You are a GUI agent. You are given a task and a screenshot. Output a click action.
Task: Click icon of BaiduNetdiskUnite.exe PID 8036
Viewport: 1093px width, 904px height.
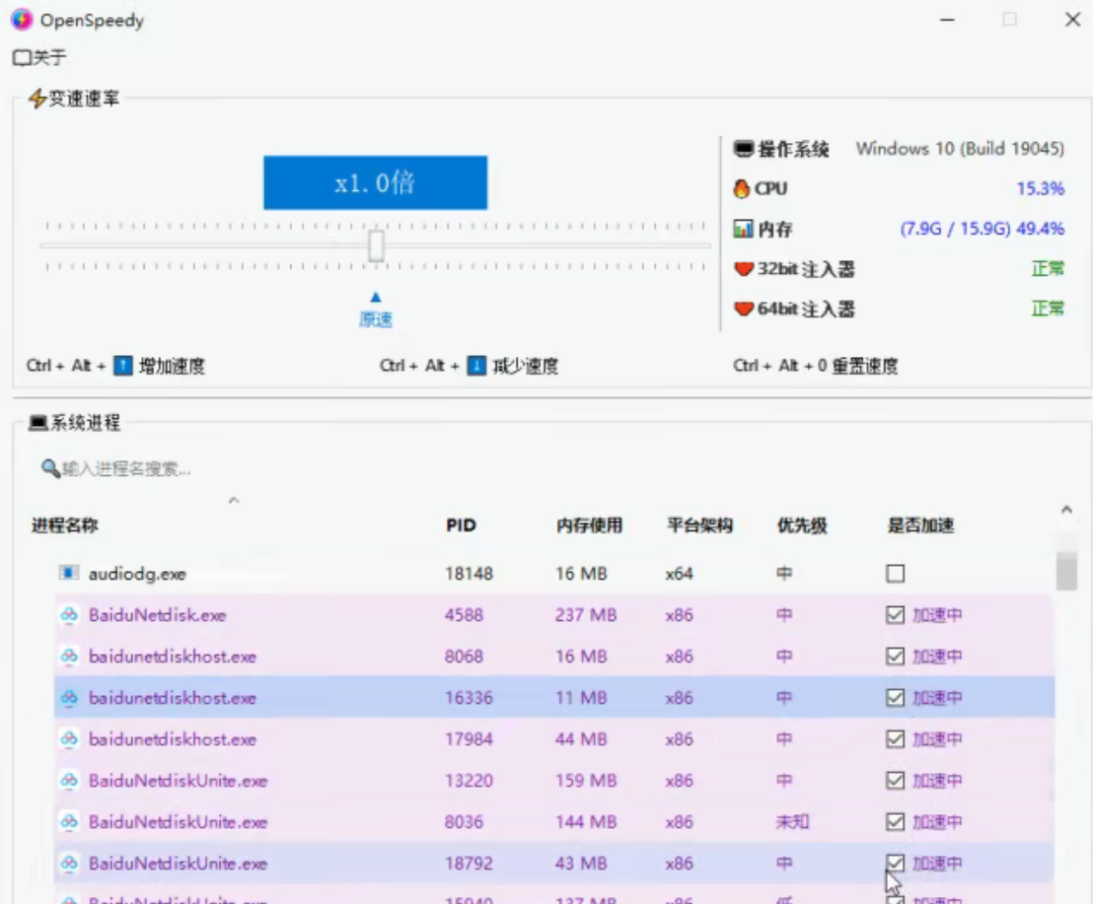tap(68, 822)
